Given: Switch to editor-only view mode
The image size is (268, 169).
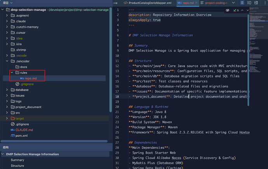Looking at the screenshot, I should pyautogui.click(x=242, y=3).
